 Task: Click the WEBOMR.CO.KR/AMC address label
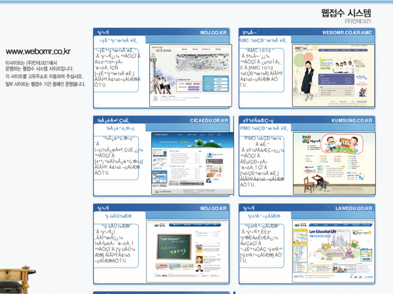point(347,32)
